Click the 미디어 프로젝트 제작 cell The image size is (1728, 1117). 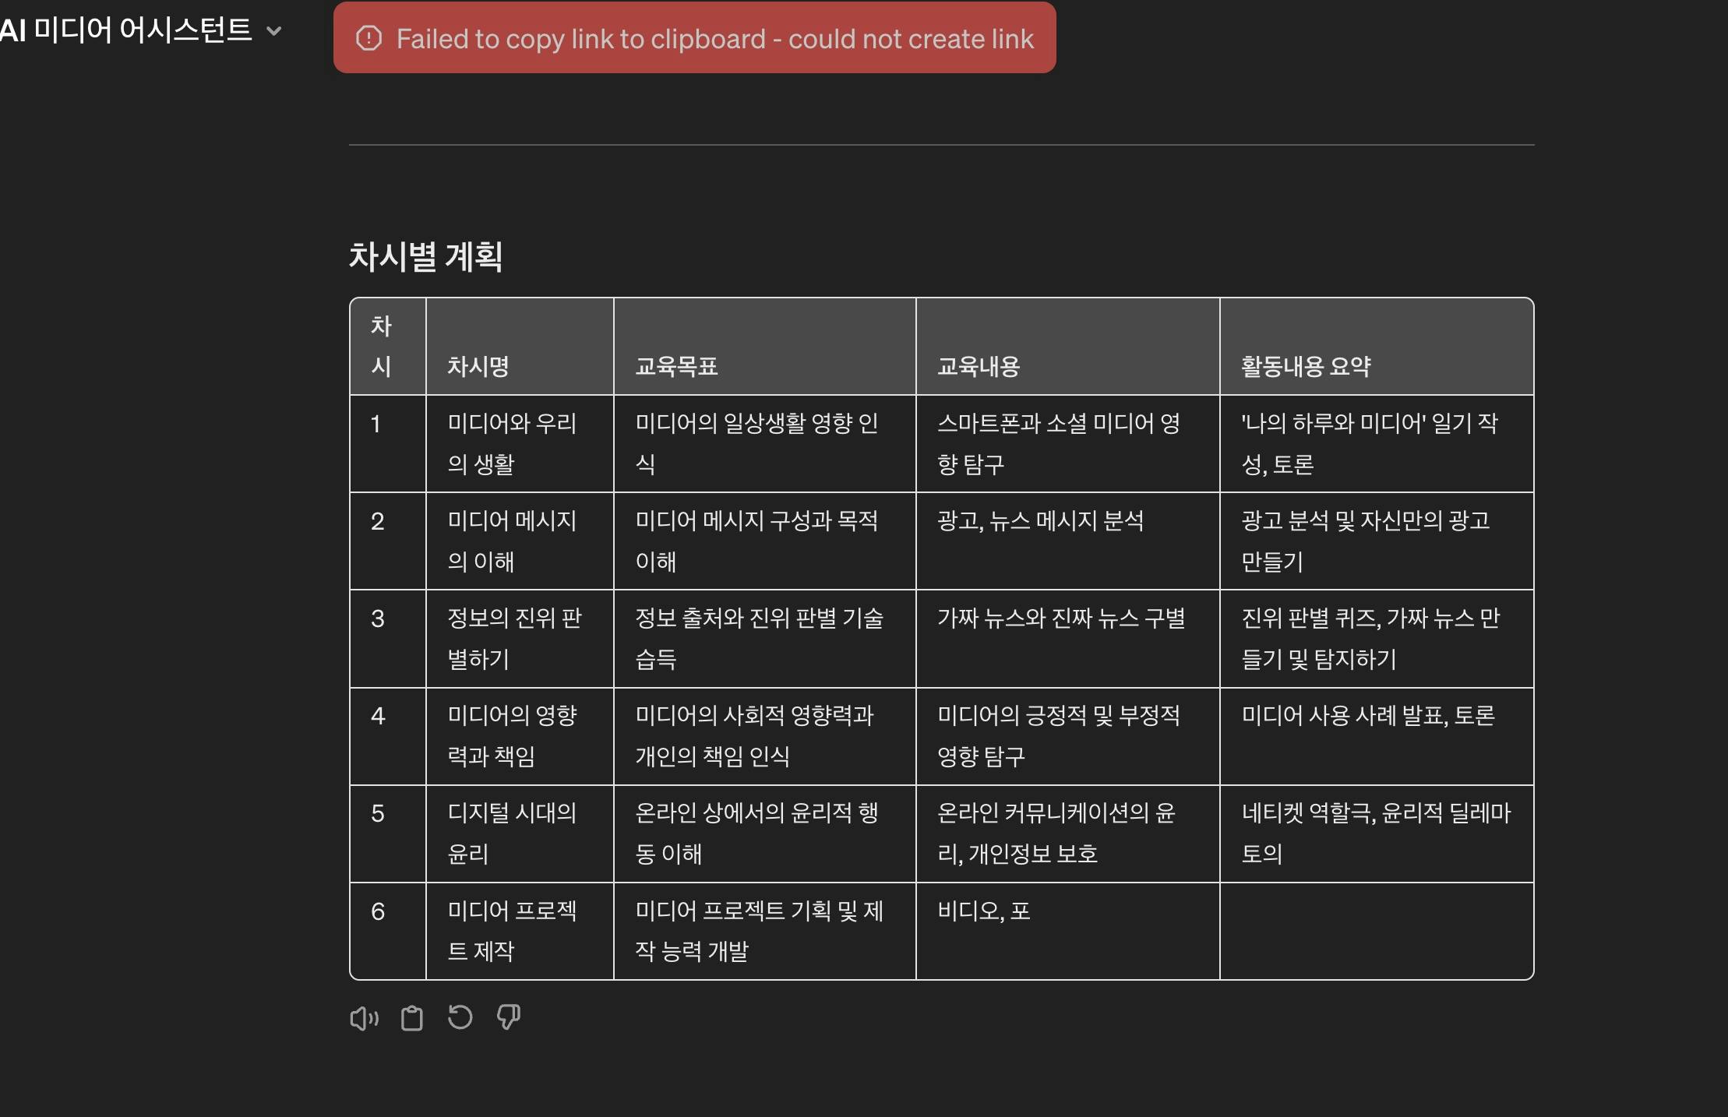512,930
